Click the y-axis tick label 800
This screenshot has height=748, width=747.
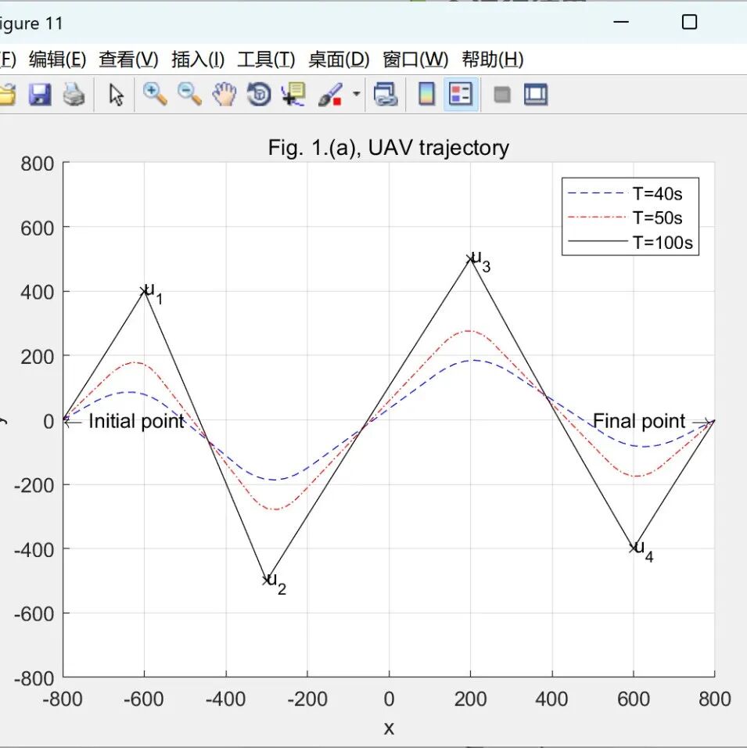click(x=38, y=164)
